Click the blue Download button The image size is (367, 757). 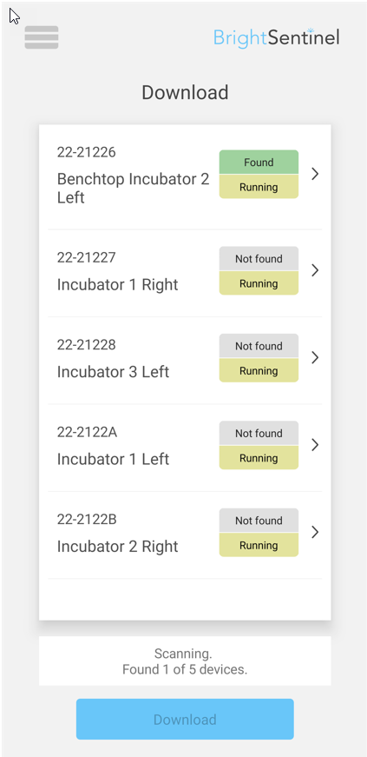[x=185, y=720]
